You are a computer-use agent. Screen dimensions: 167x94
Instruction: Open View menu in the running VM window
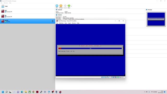(x=66, y=23)
